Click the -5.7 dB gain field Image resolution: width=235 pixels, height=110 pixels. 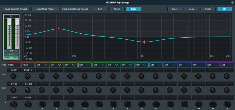pyautogui.click(x=28, y=84)
